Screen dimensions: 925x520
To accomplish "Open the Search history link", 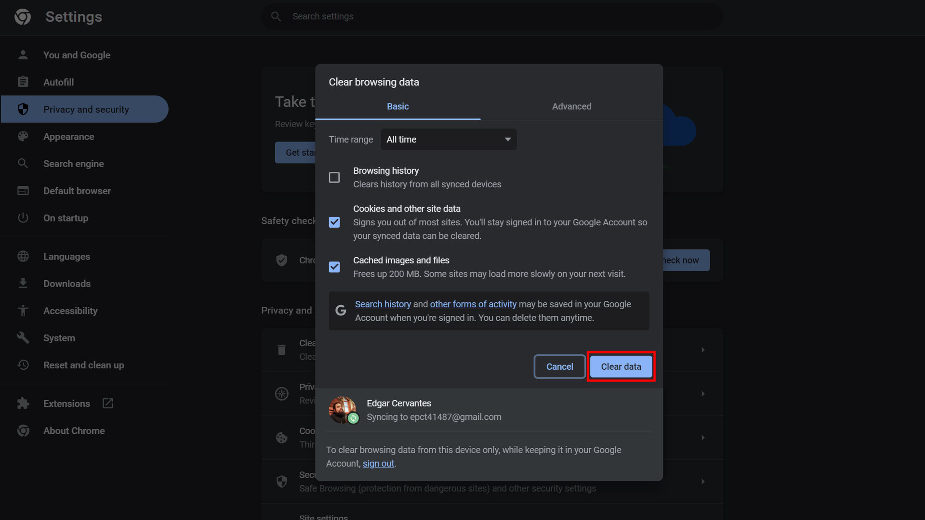I will [383, 304].
